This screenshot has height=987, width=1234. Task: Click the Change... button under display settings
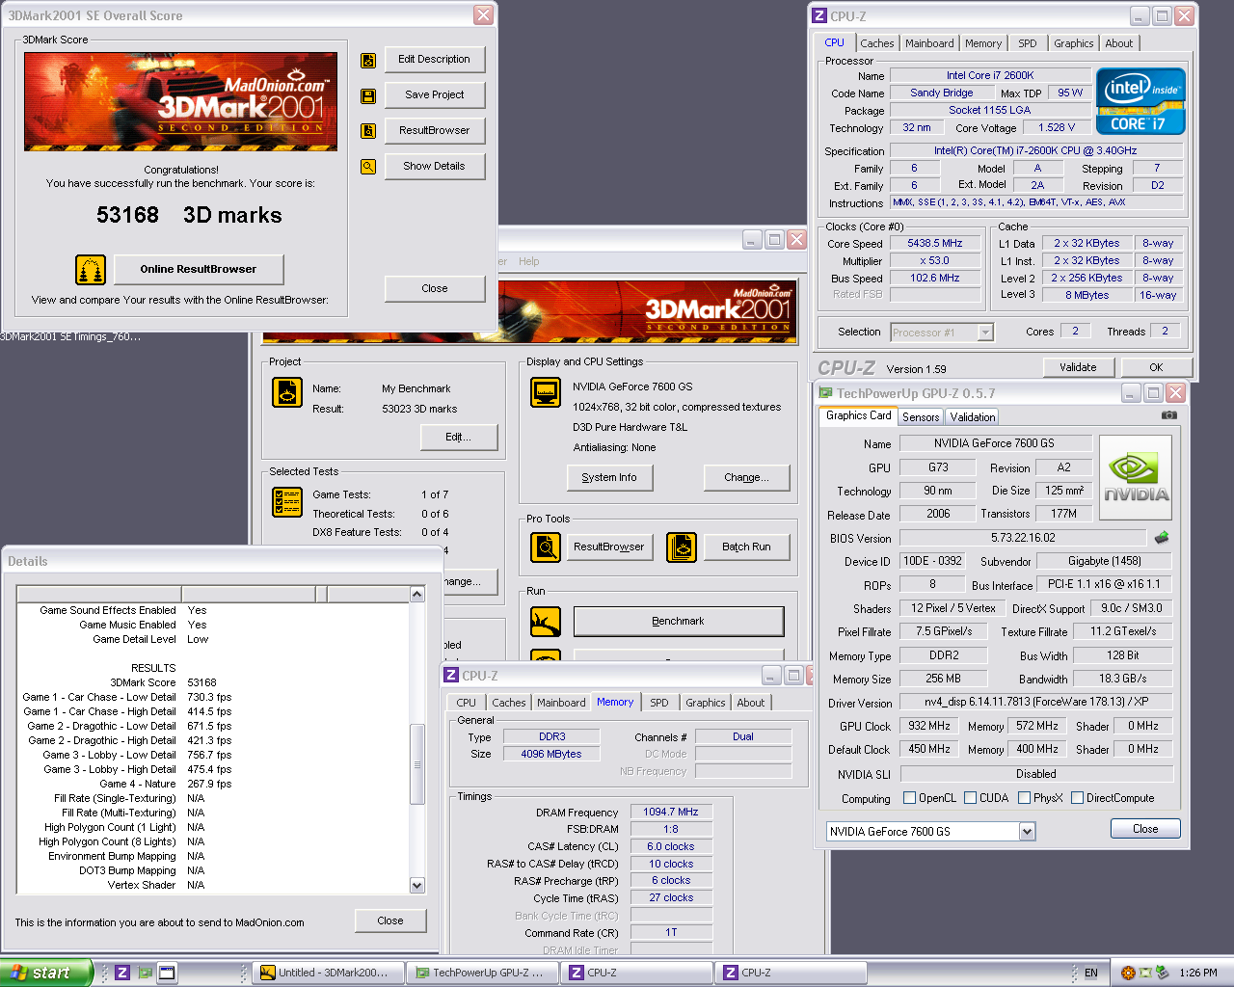[x=747, y=477]
